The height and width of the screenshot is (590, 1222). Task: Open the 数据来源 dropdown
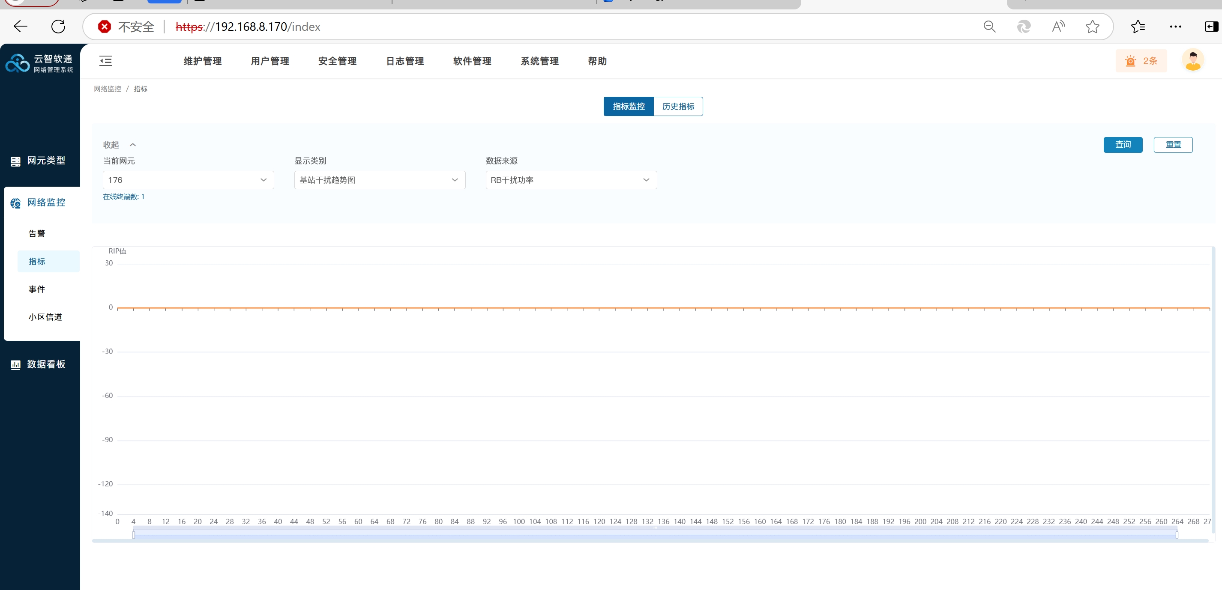[571, 179]
